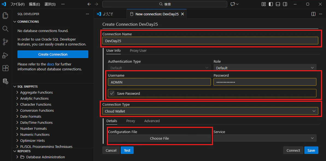Open the ファイル(F) menu

(x=17, y=4)
